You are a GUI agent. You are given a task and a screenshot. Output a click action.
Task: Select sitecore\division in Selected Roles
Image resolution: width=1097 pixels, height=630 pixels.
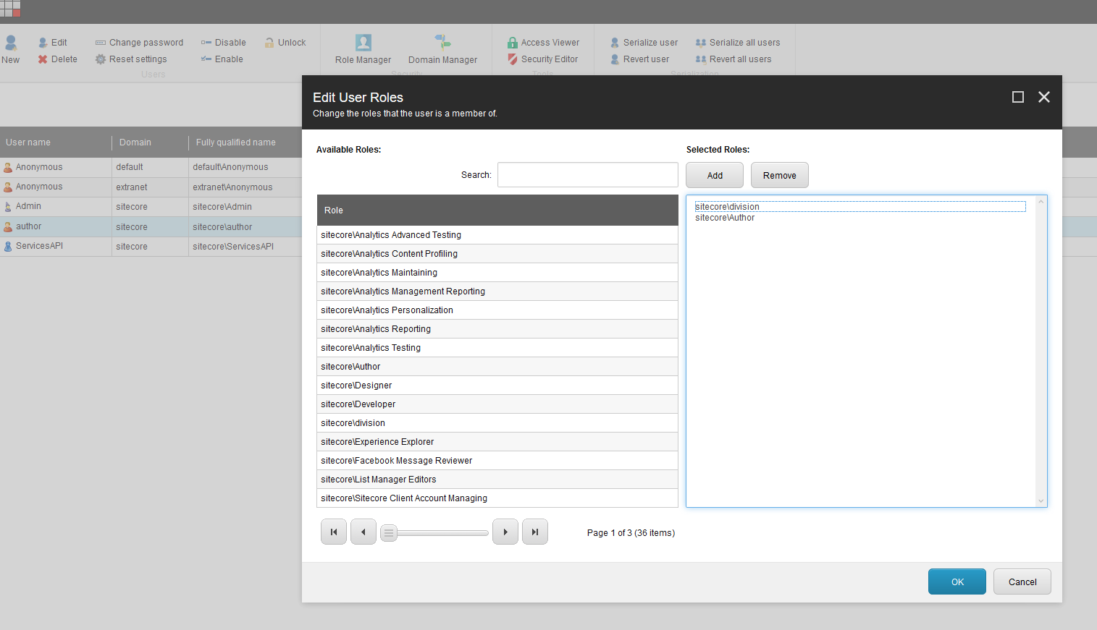860,207
